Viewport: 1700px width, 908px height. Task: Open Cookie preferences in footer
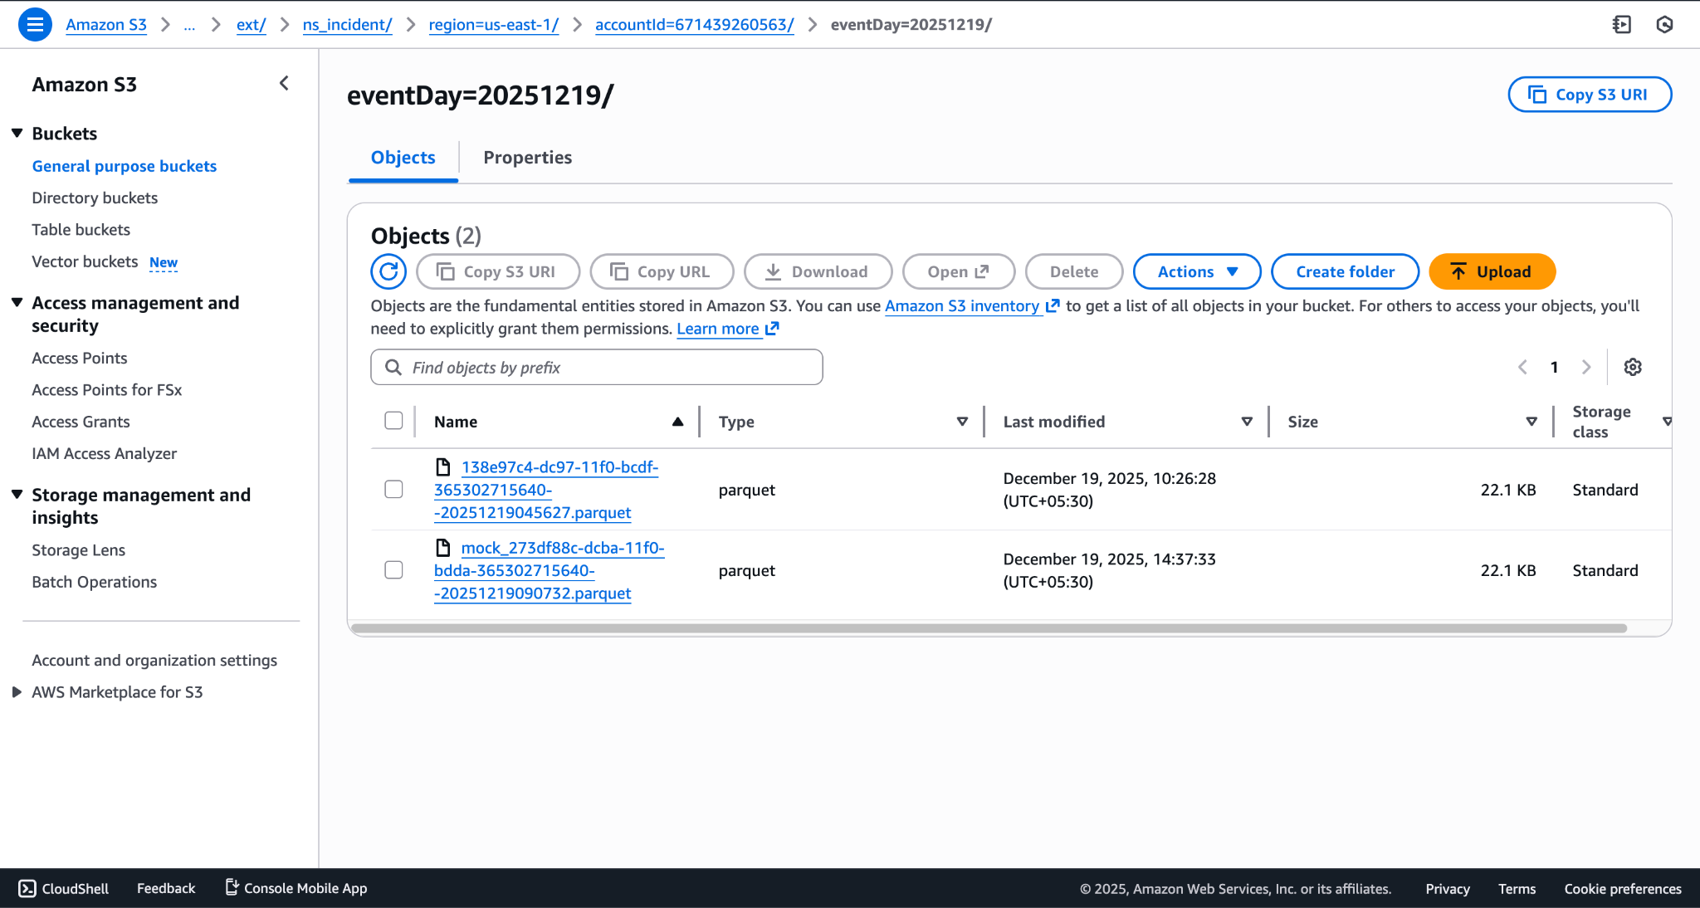coord(1623,888)
